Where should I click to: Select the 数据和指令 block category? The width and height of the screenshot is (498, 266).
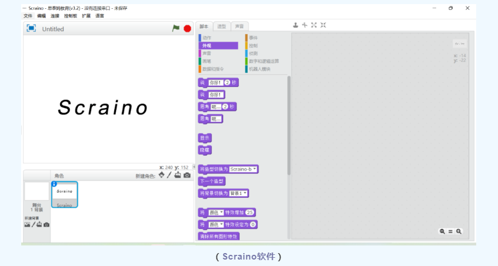coord(218,69)
